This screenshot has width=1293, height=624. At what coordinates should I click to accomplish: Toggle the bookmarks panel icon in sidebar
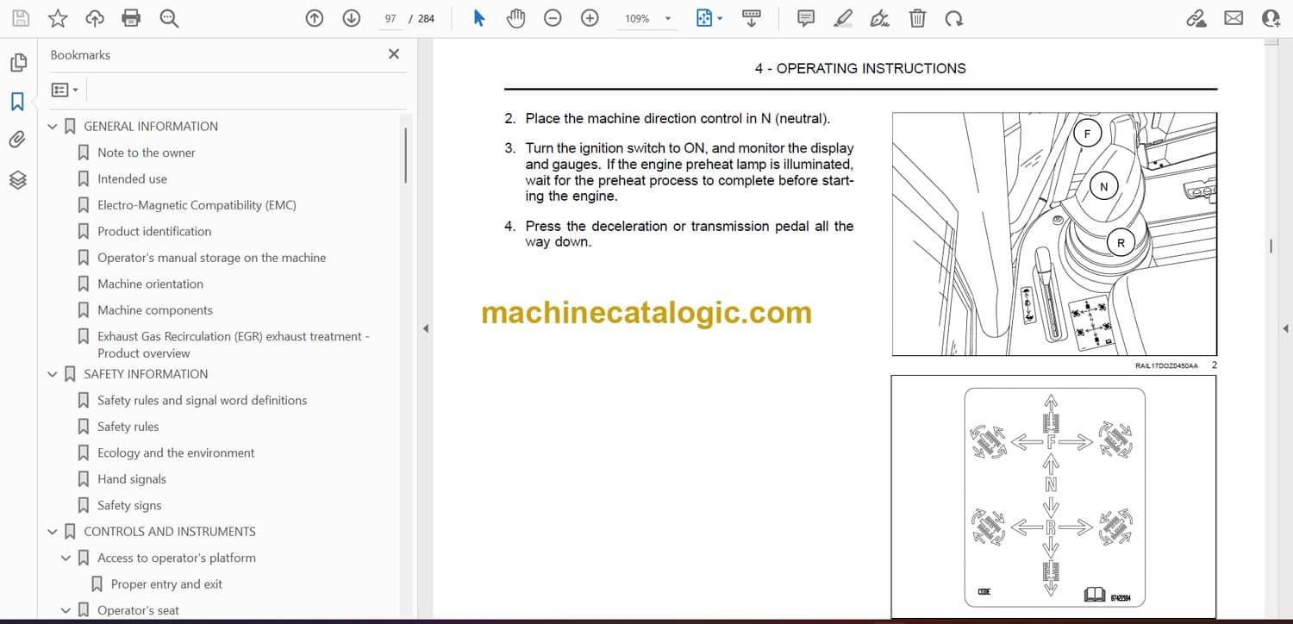pos(18,102)
